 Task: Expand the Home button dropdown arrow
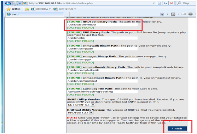click(168, 14)
